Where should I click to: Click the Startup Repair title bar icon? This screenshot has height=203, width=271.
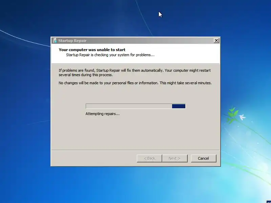point(55,41)
